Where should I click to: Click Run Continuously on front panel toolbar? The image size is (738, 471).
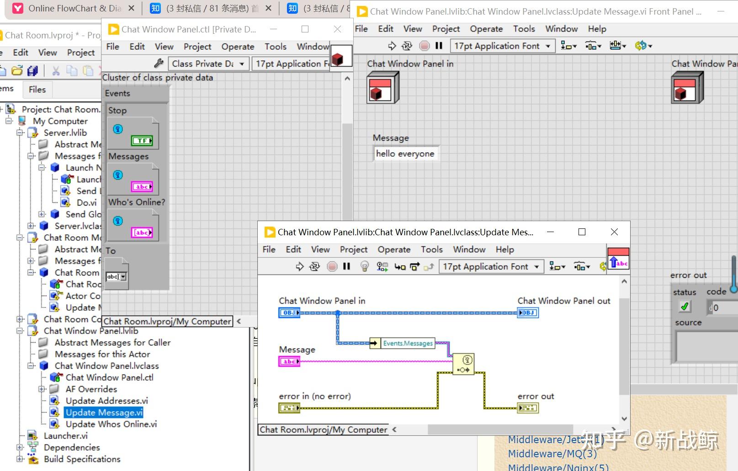[406, 46]
